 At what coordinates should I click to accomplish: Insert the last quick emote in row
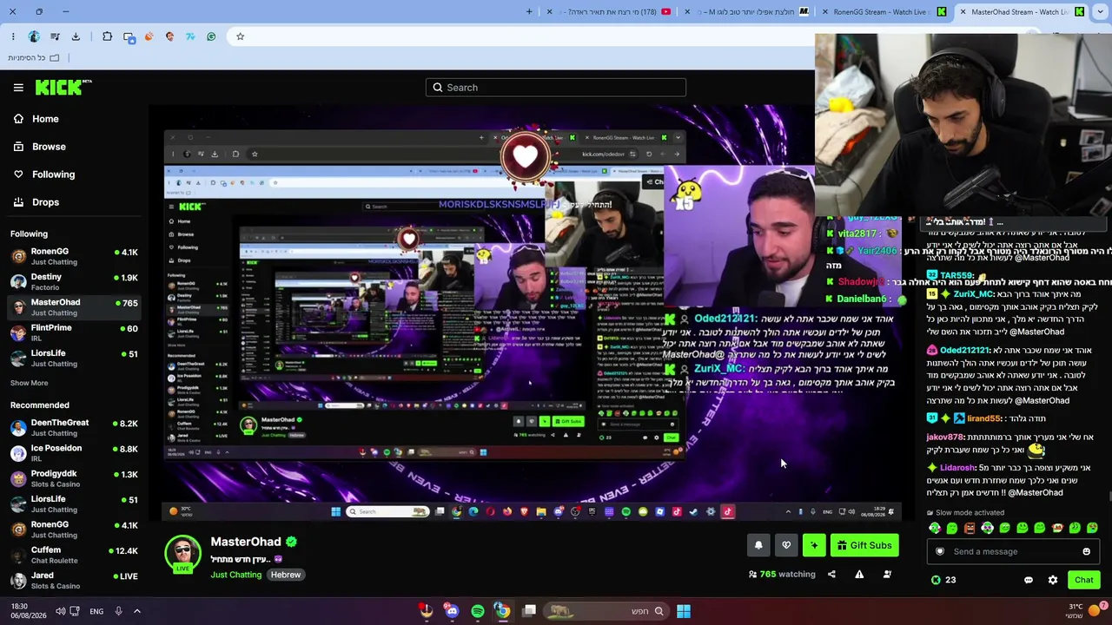coord(1092,528)
